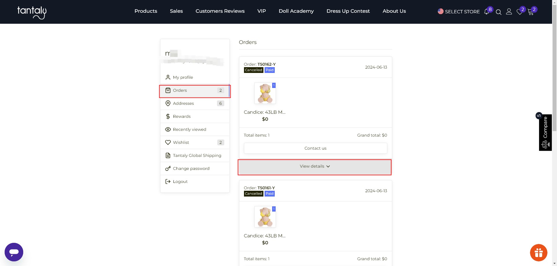Open Products menu
The width and height of the screenshot is (557, 266).
(146, 11)
